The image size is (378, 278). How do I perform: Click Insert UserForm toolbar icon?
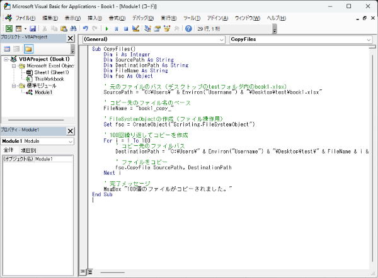click(x=18, y=29)
